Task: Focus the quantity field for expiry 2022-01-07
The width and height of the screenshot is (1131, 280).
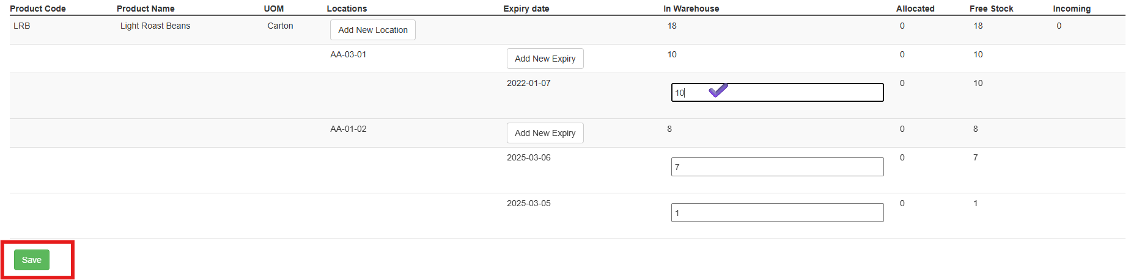Action: tap(777, 93)
